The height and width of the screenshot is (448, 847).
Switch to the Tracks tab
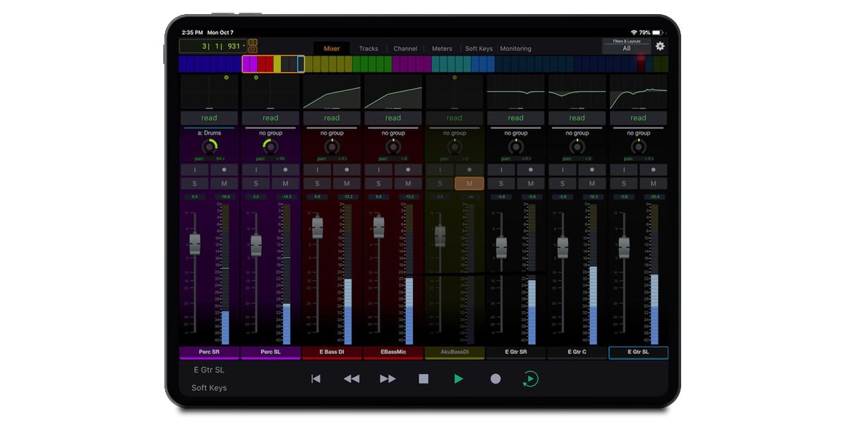[x=368, y=49]
